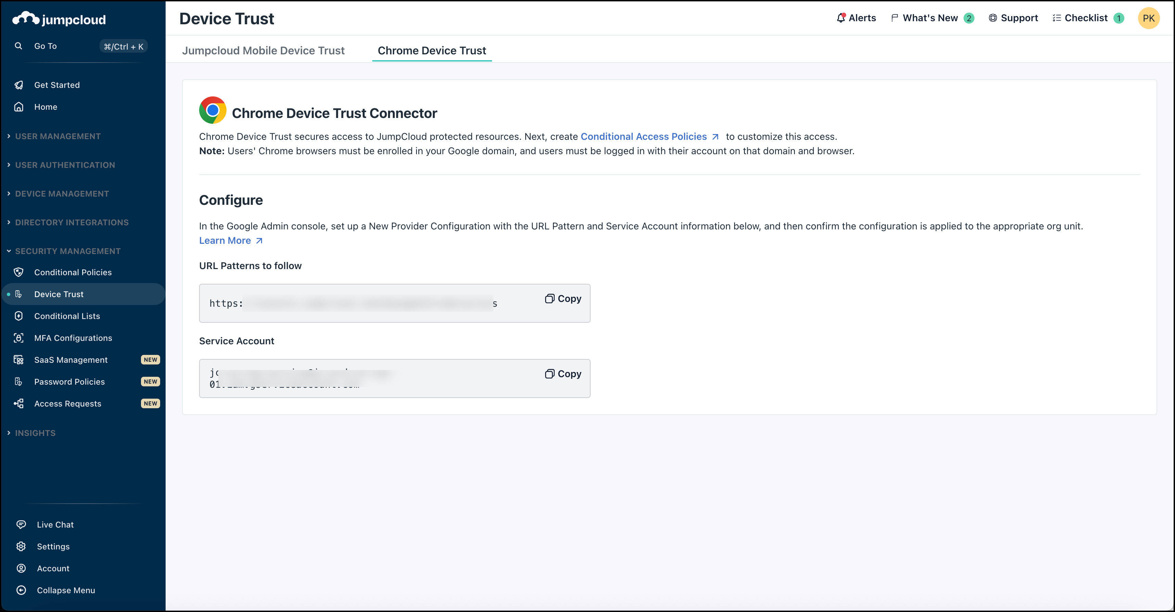The width and height of the screenshot is (1175, 612).
Task: Click the Settings gear icon
Action: tap(21, 546)
